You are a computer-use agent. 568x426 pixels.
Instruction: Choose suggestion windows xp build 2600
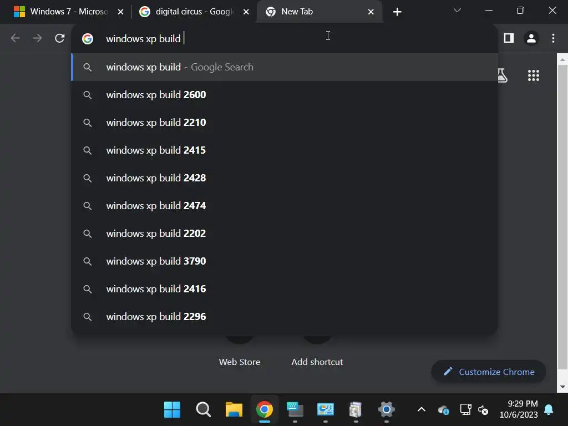point(285,95)
